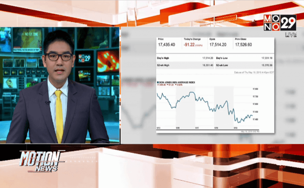Image resolution: width=304 pixels, height=188 pixels.
Task: Click the 5/19 date on the chart axis
Action: pos(236,128)
